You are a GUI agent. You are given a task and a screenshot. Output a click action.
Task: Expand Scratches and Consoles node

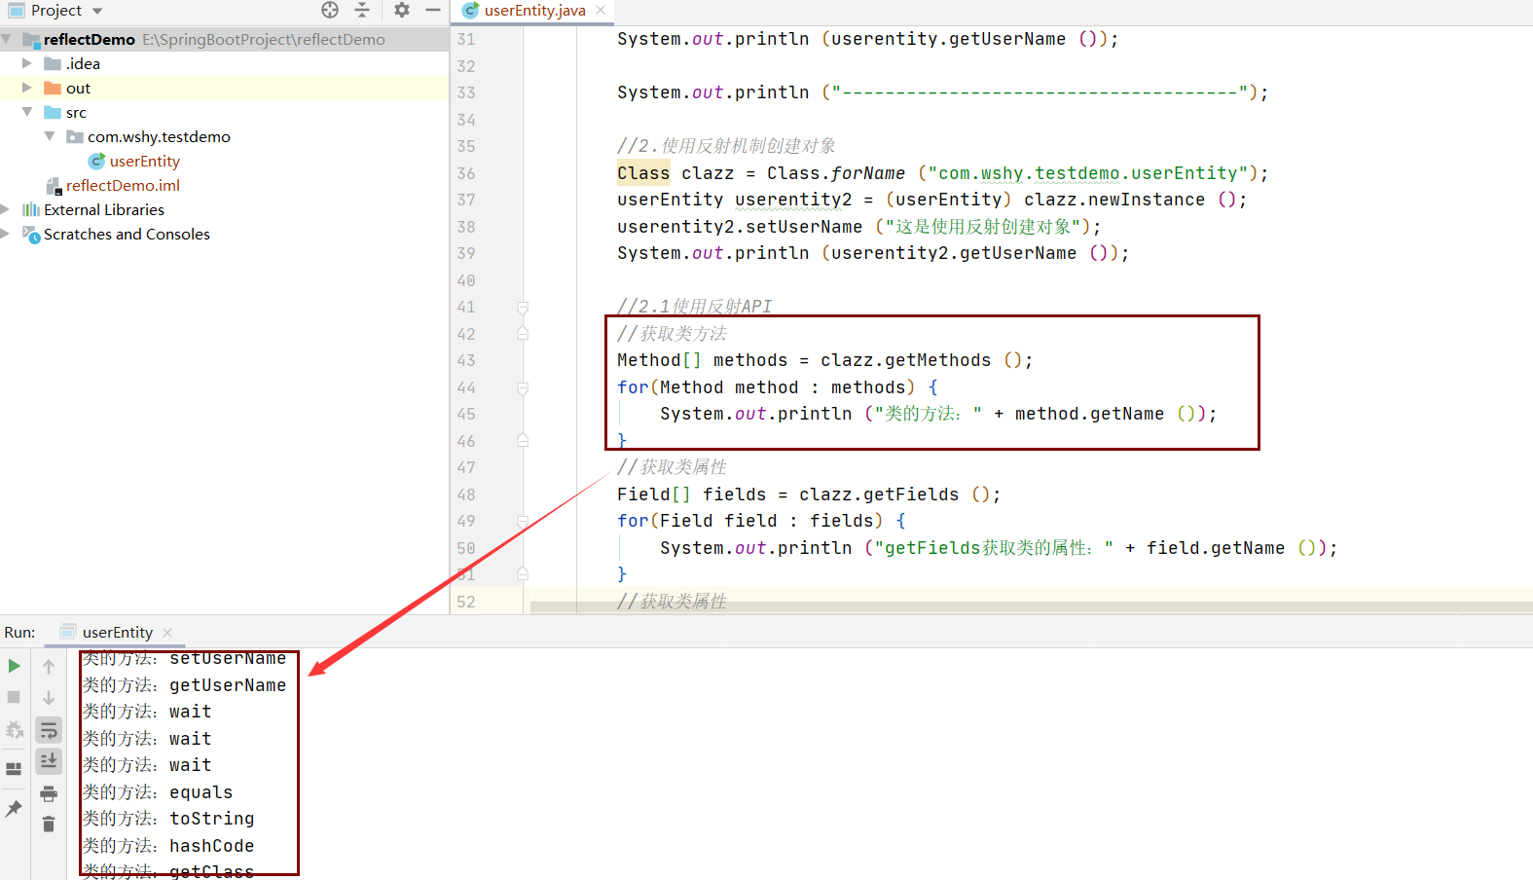pyautogui.click(x=6, y=234)
